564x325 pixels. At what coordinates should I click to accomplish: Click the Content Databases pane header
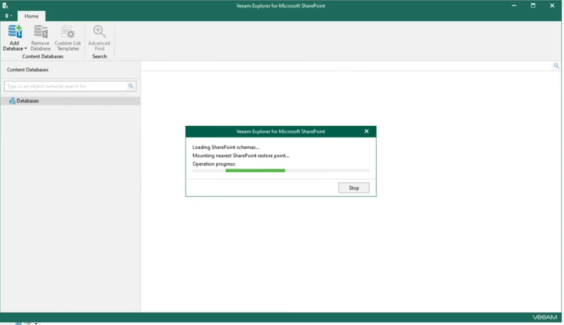pyautogui.click(x=28, y=70)
